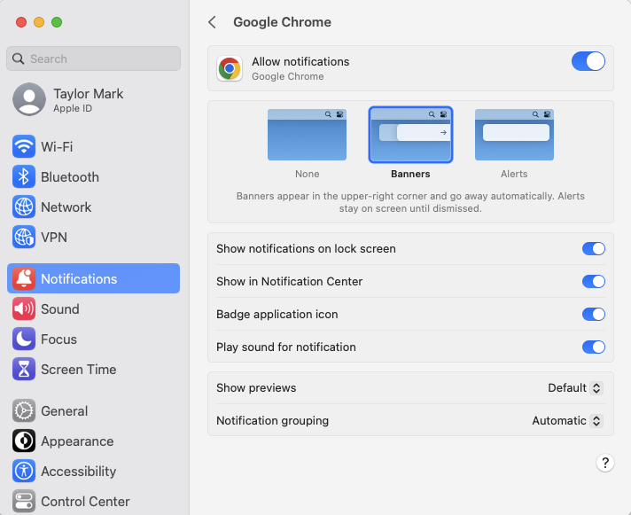This screenshot has height=515, width=631.
Task: Go back using the chevron arrow
Action: [x=212, y=22]
